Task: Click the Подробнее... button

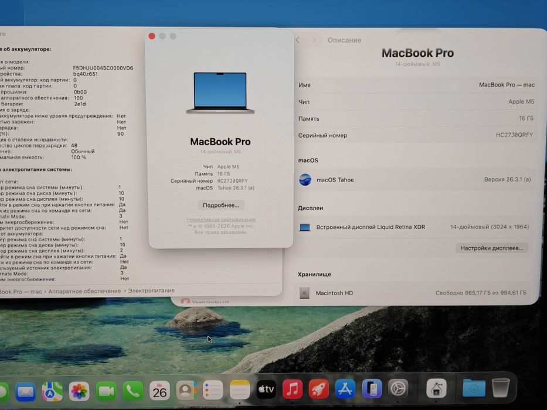Action: click(221, 206)
